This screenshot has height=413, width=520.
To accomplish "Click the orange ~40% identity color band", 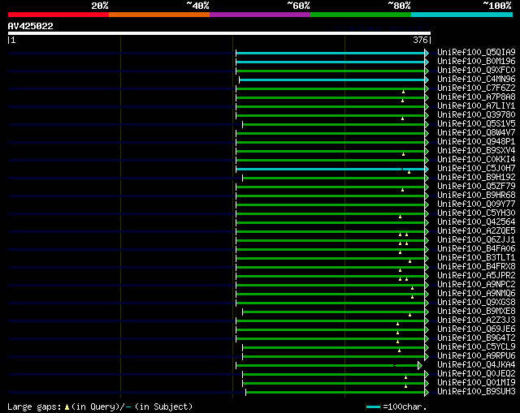I will [x=159, y=15].
